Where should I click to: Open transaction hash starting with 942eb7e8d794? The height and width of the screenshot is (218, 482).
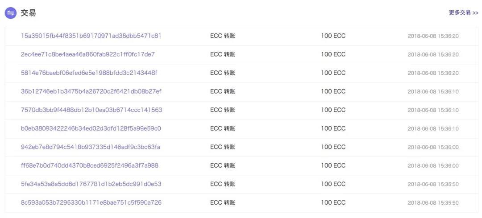click(90, 147)
